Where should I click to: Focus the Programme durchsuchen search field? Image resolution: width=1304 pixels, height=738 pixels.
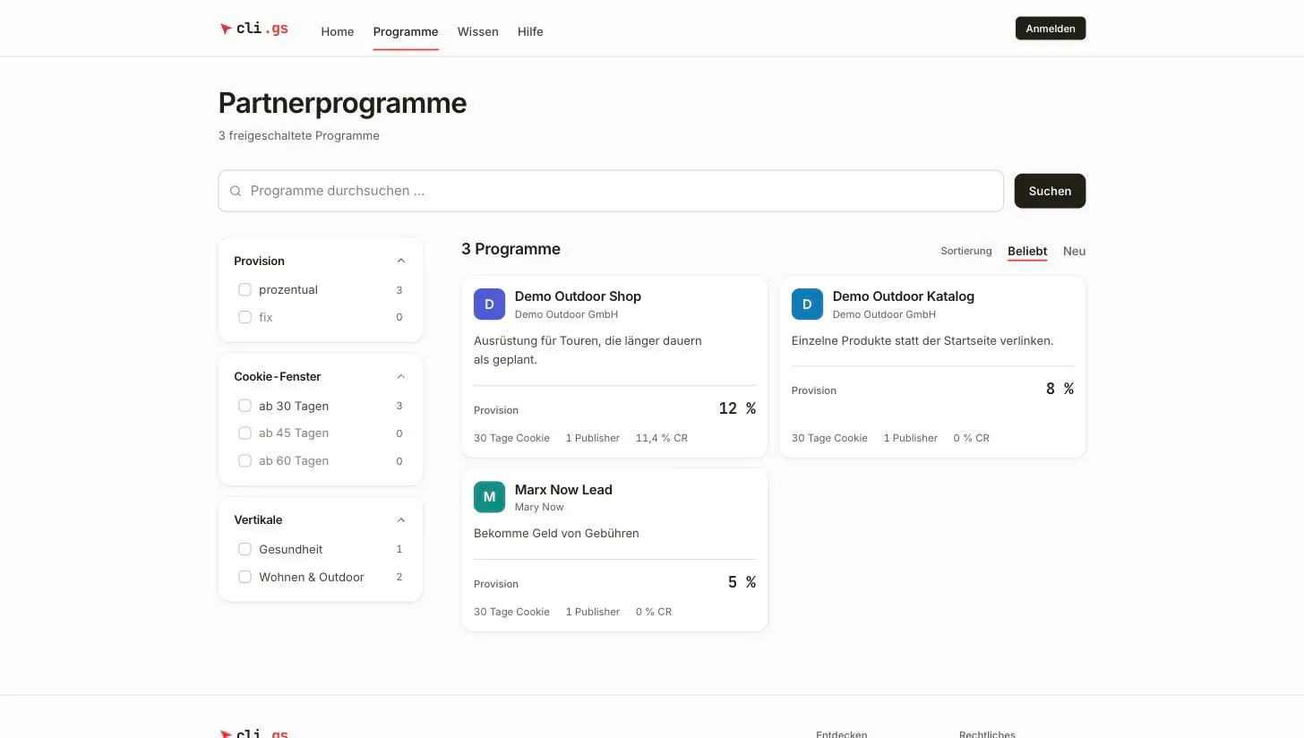pos(611,191)
